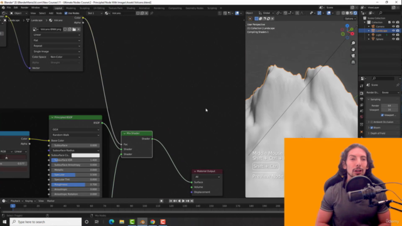Switch to the Shading workspace tab

131,8
